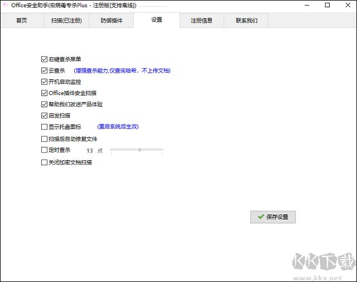
Task: Enable 扫描后自动修复文件 option
Action: pyautogui.click(x=44, y=139)
